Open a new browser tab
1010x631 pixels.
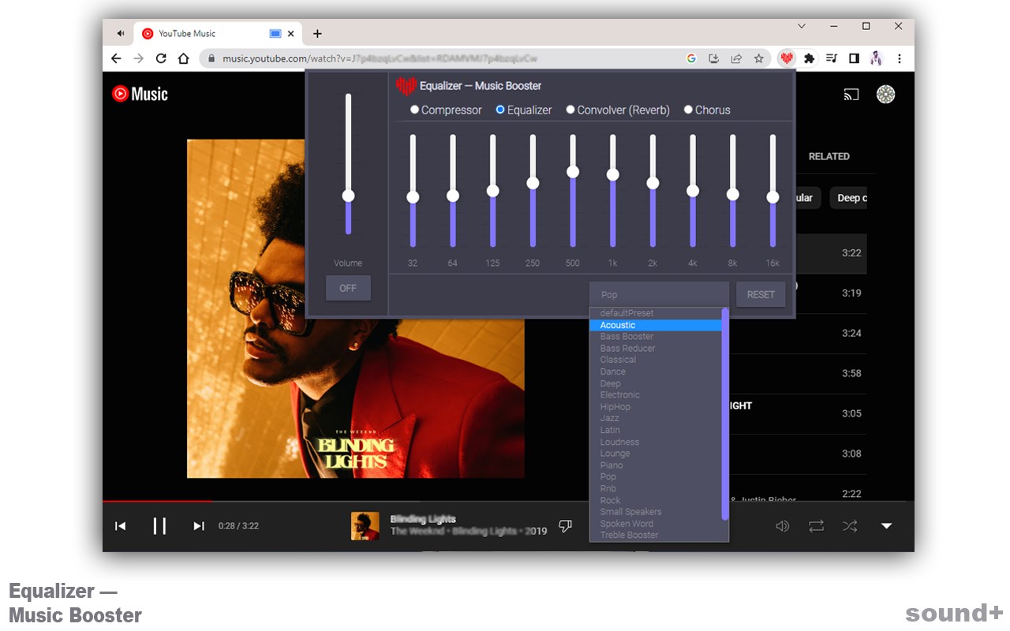(x=317, y=34)
